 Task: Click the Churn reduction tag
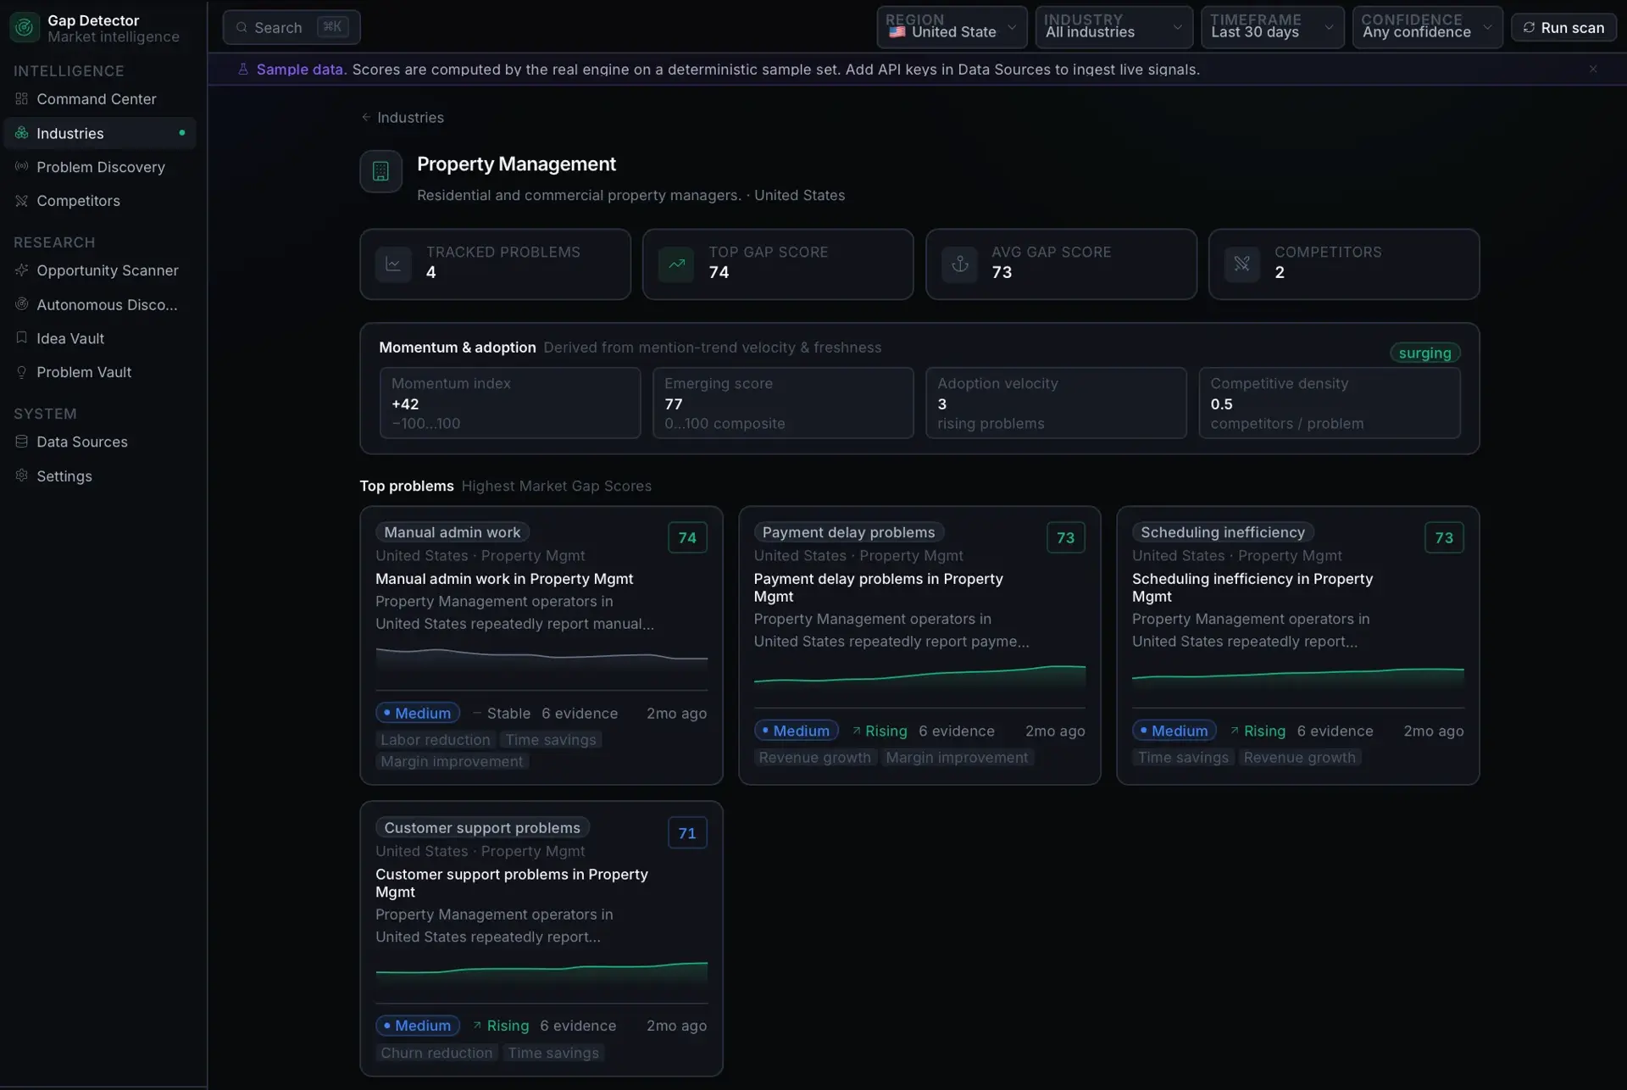pyautogui.click(x=436, y=1053)
